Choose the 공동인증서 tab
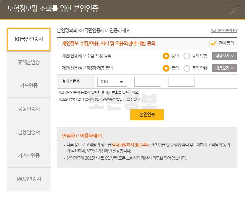The image size is (245, 201). pos(29,109)
